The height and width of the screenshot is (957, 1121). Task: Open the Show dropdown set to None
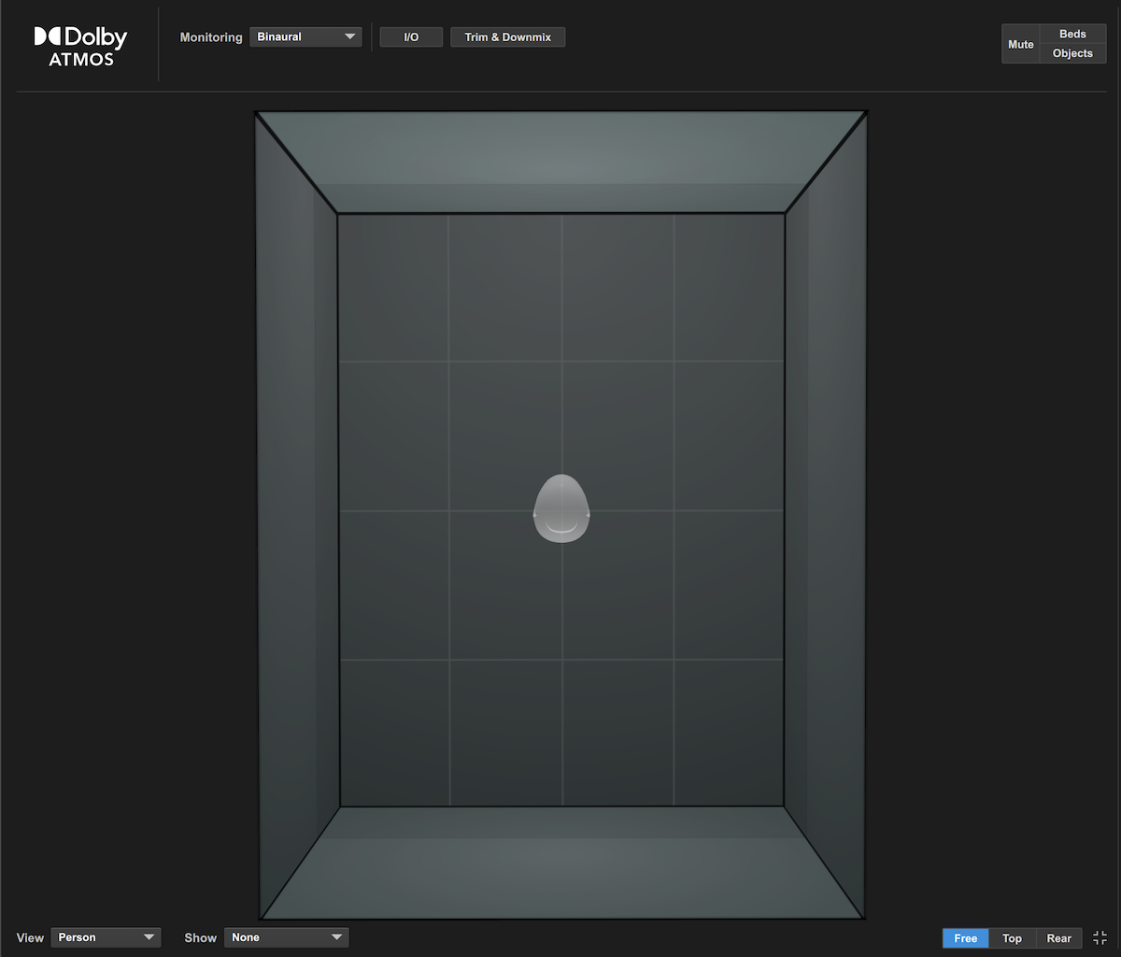pos(286,936)
